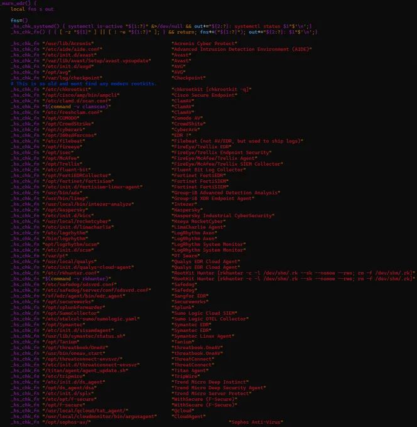
Task: Select "Acronis Cyber Protect" label text
Action: 204,43
